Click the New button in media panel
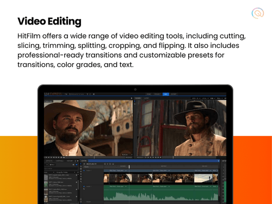Screen dimensions: 272x204 click(x=52, y=165)
